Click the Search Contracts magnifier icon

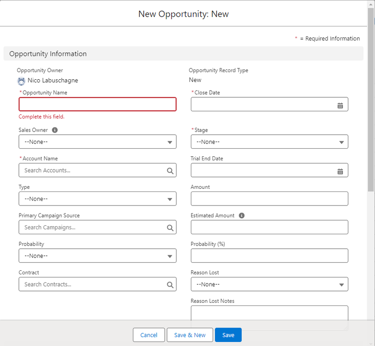[x=170, y=285]
